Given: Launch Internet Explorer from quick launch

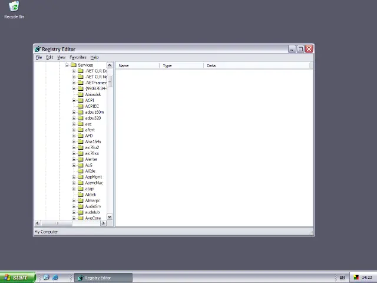Looking at the screenshot, I should point(55,278).
